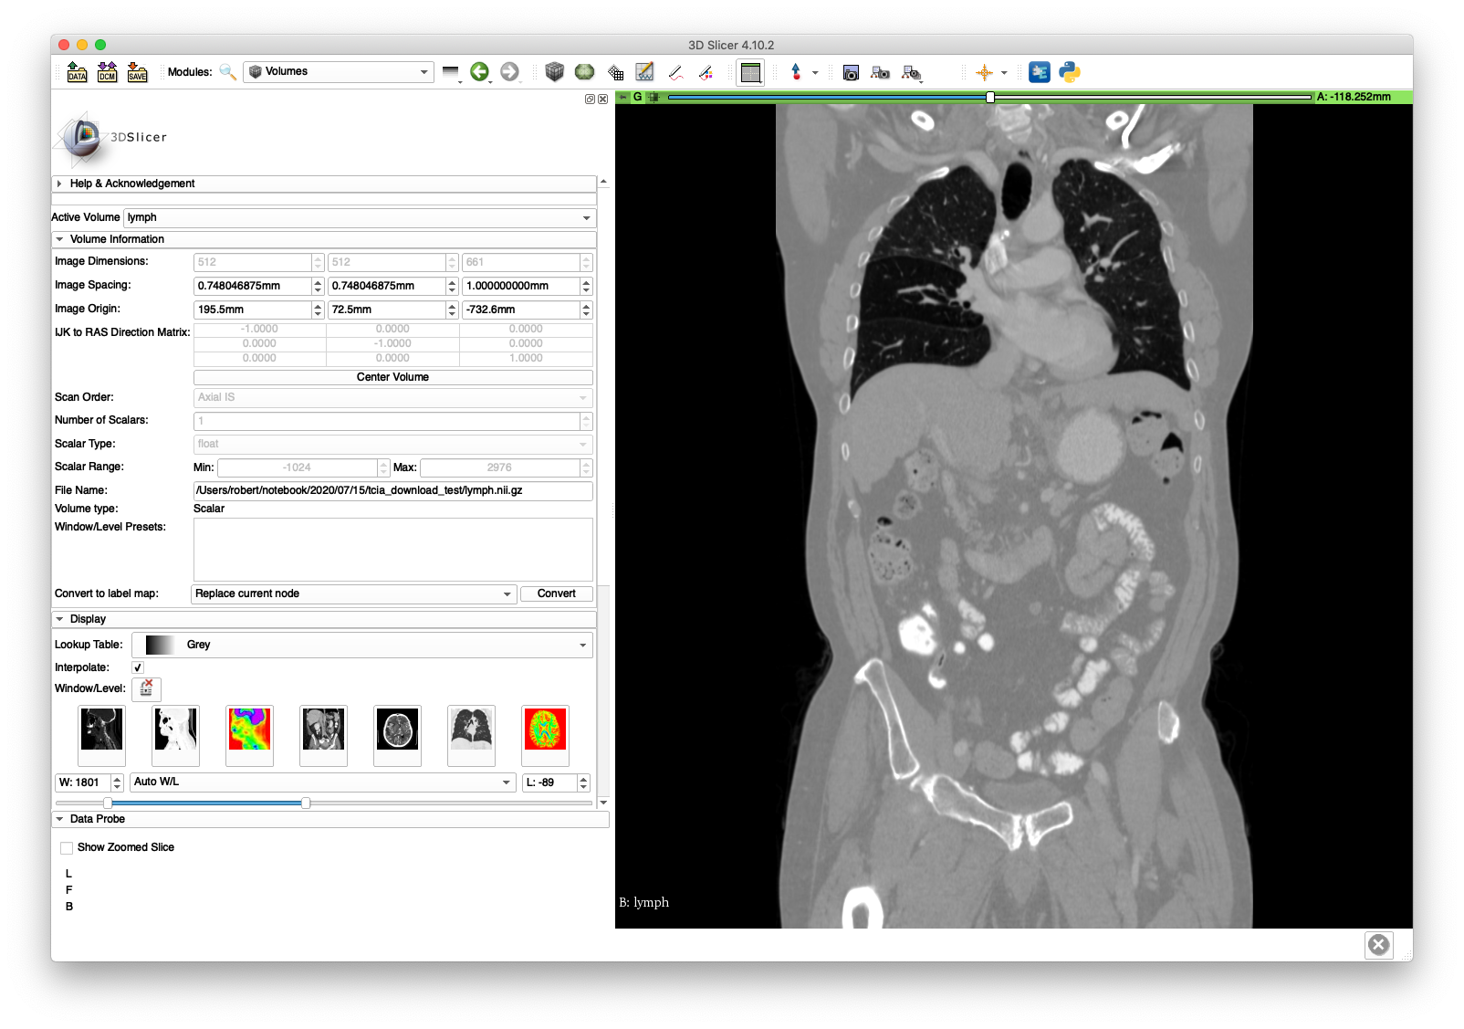Capture a screenshot with the camera icon
The image size is (1464, 1029).
pos(851,72)
